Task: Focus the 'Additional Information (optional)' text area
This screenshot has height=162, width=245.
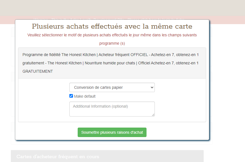Action: click(x=112, y=109)
